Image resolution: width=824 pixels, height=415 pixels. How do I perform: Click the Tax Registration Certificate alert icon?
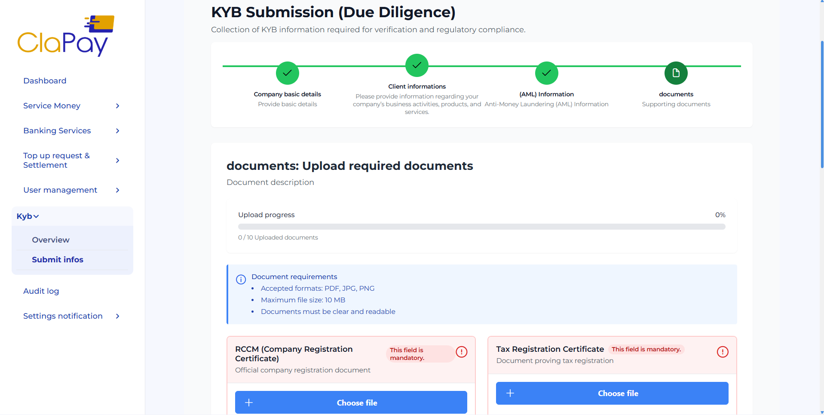[x=723, y=352]
